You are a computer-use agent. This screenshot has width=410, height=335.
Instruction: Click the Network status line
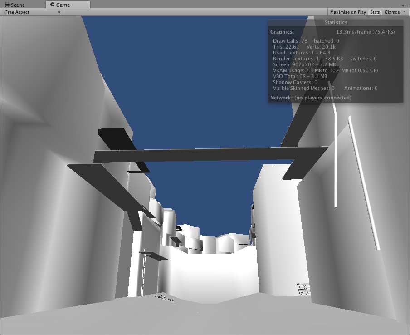(x=311, y=98)
